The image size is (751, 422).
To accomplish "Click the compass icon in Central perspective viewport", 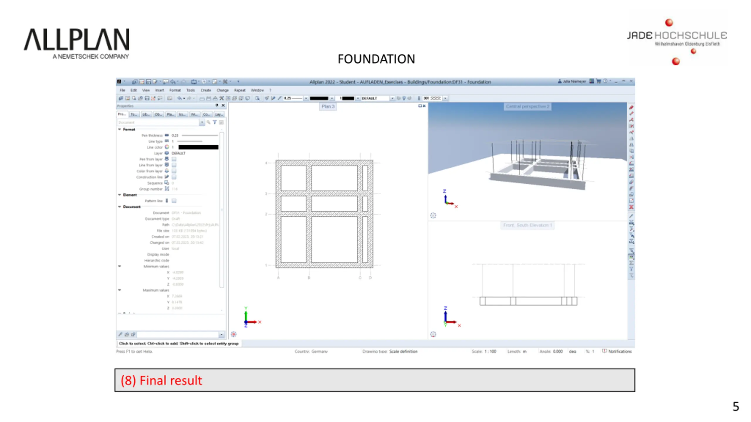I will point(433,215).
